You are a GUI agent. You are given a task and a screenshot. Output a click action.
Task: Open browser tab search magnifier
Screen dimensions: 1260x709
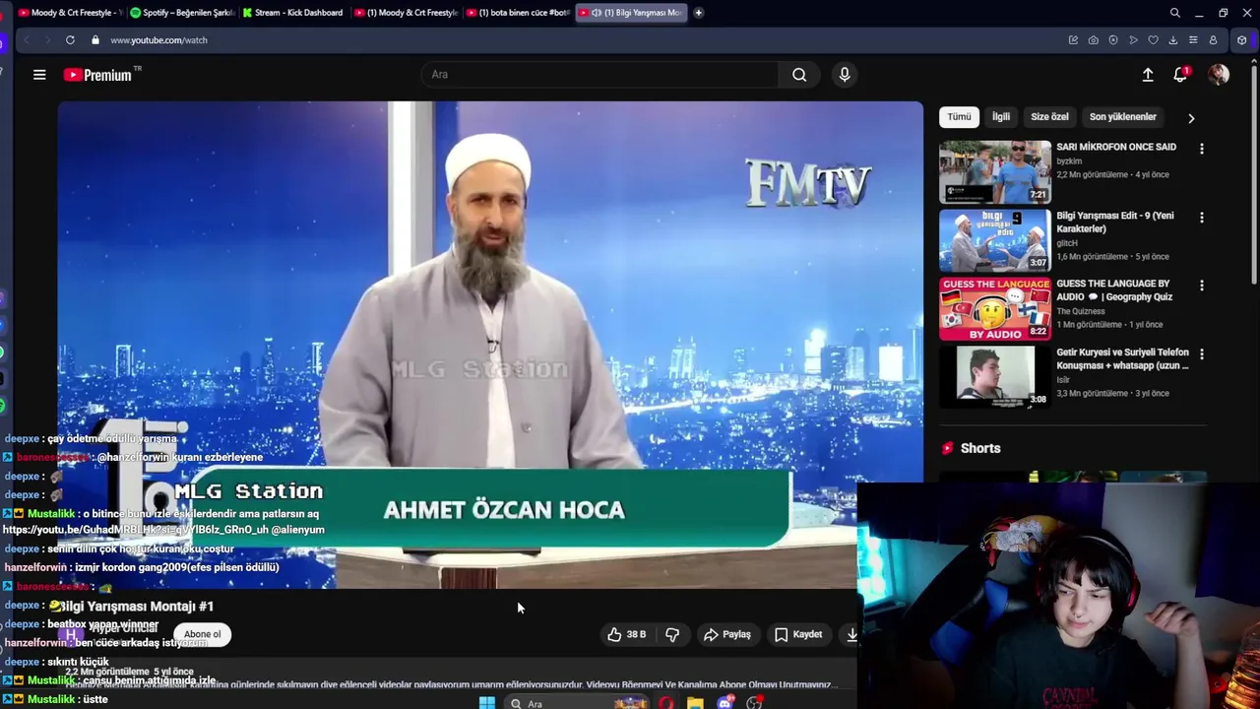(x=1174, y=13)
